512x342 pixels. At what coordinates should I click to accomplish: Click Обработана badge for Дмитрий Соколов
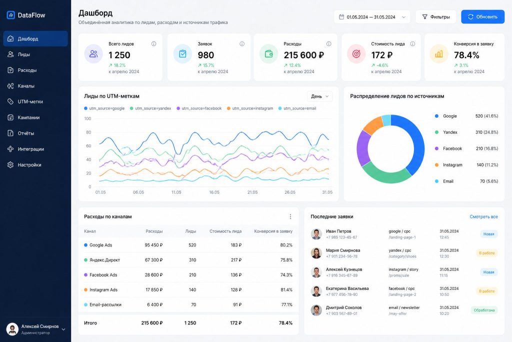coord(484,310)
